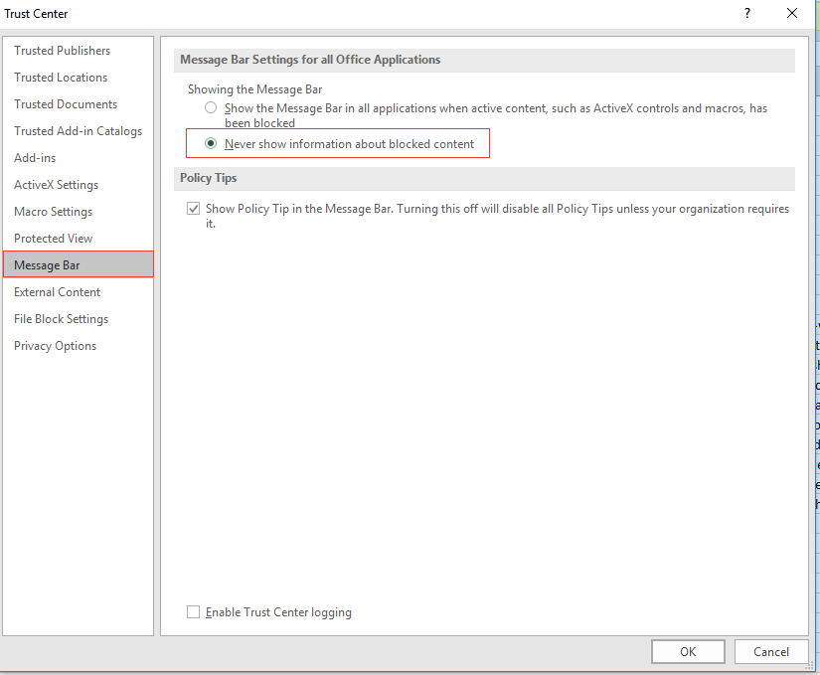Switch to Add-ins section
The image size is (820, 675).
(x=35, y=158)
